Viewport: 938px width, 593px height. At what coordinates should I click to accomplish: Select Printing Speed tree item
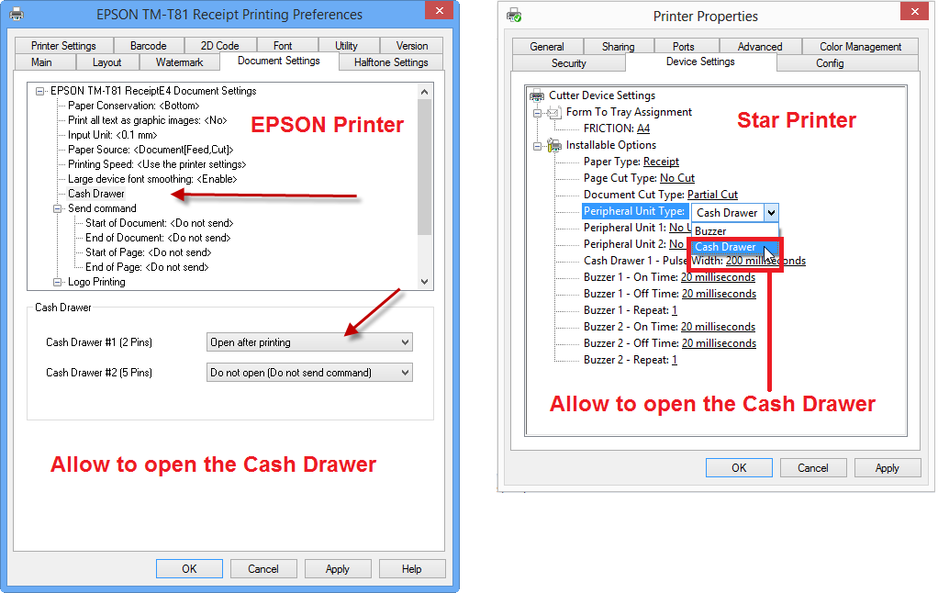pyautogui.click(x=157, y=164)
